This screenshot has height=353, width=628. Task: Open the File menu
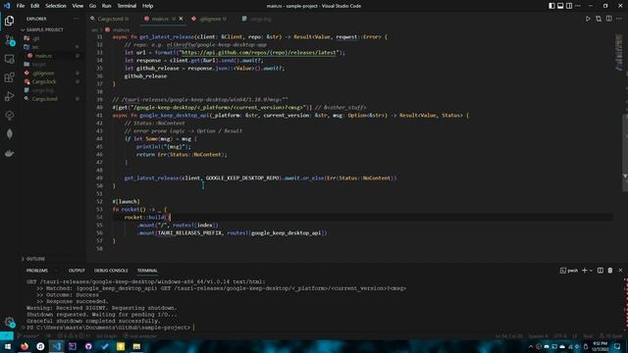pyautogui.click(x=21, y=6)
